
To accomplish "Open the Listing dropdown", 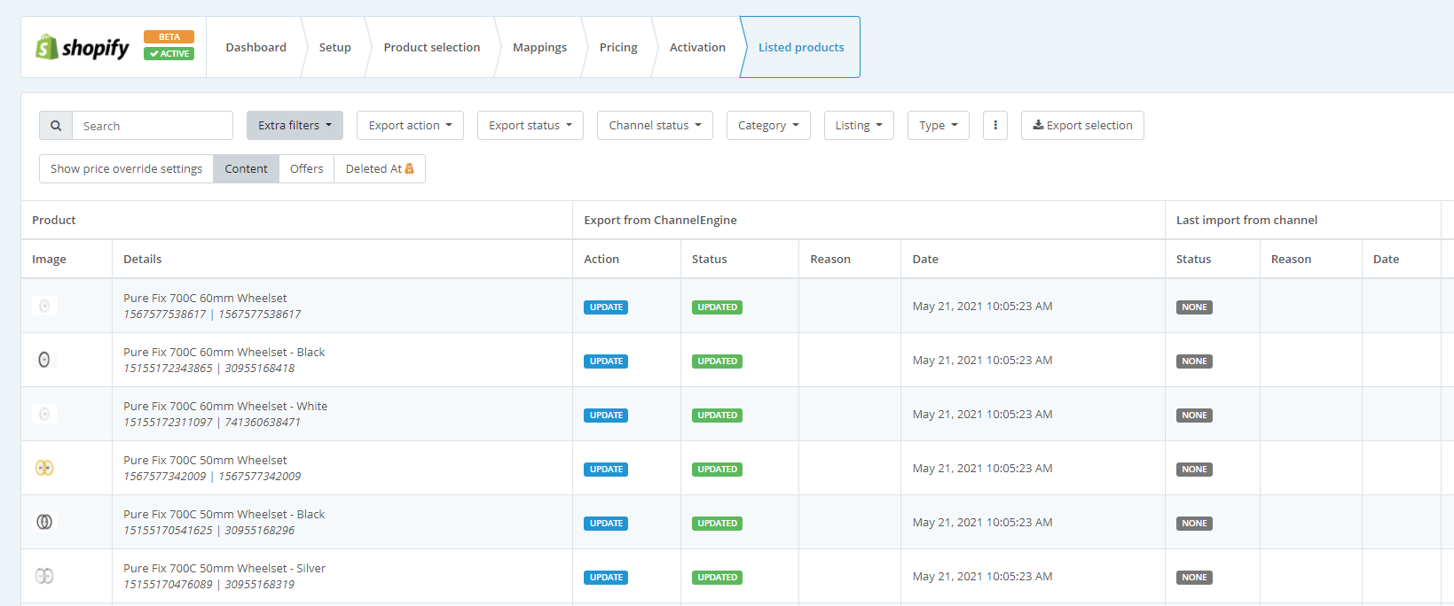I will [859, 125].
